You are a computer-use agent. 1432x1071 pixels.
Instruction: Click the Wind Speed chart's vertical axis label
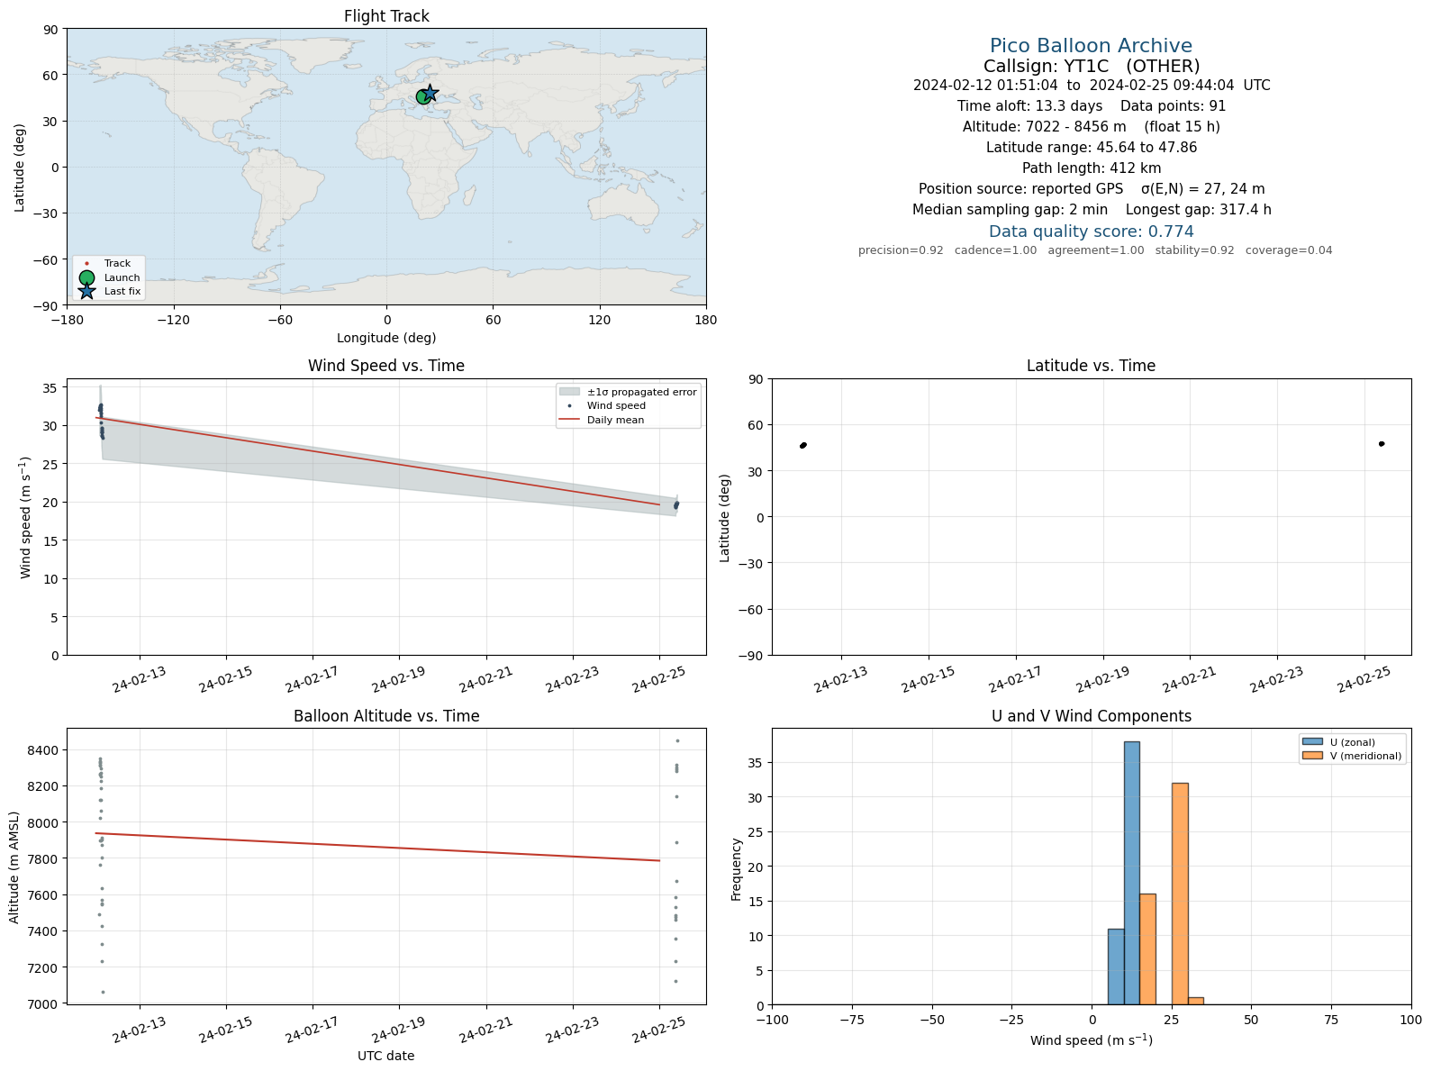[25, 517]
